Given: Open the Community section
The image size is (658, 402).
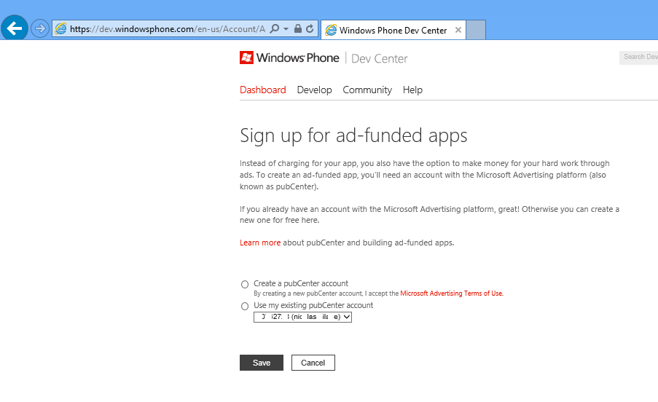Looking at the screenshot, I should click(367, 90).
